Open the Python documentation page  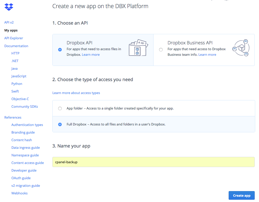[x=17, y=84]
